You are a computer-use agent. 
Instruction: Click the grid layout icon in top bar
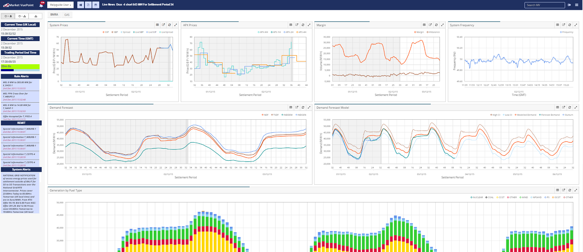pos(81,5)
